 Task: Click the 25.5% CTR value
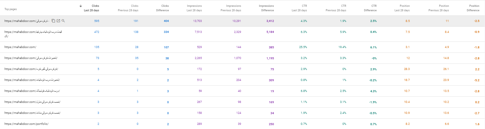tap(303, 47)
